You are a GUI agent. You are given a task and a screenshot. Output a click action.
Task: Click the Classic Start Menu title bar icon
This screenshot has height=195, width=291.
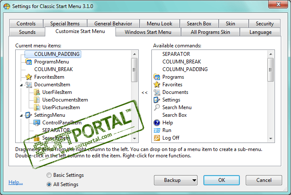pyautogui.click(x=7, y=6)
